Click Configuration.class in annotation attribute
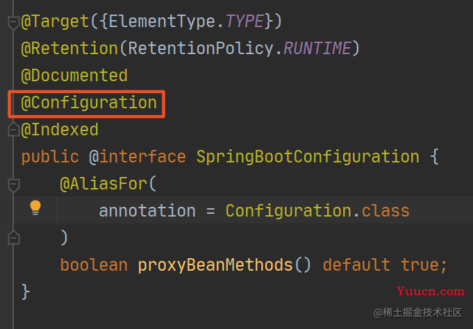 coord(317,210)
